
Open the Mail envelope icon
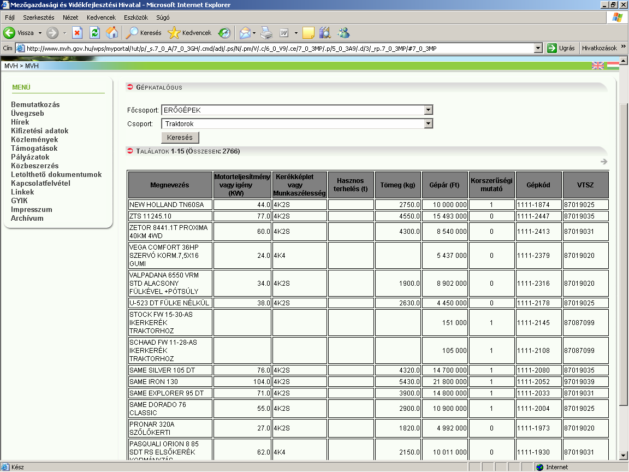coord(245,33)
